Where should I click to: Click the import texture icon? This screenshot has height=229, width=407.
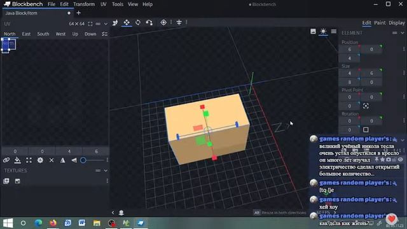(17, 181)
